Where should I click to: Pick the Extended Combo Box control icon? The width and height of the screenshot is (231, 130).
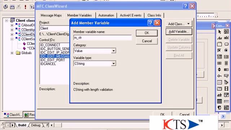click(226, 108)
